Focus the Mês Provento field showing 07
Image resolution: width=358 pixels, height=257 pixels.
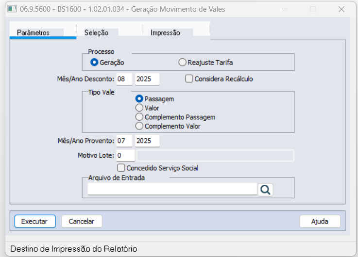click(124, 141)
